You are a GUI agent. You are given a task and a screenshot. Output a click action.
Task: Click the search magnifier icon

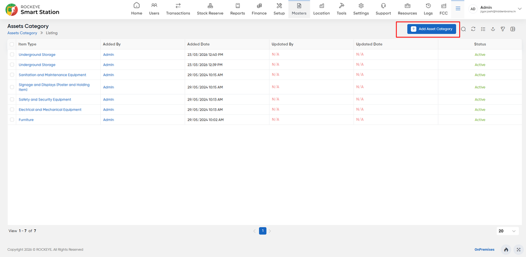pos(463,29)
